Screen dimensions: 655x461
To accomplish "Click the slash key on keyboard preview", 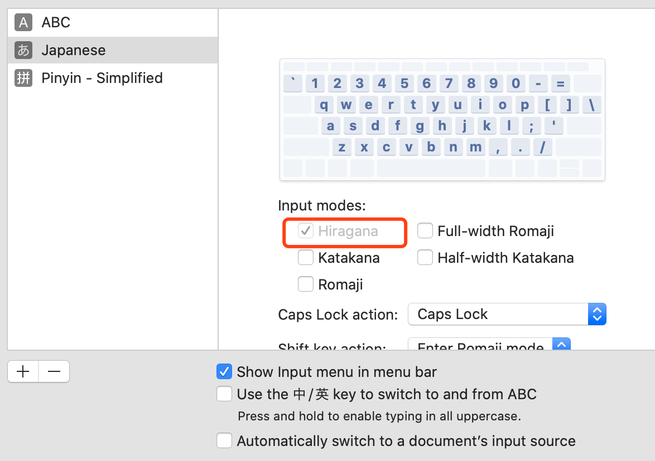I will (x=542, y=147).
